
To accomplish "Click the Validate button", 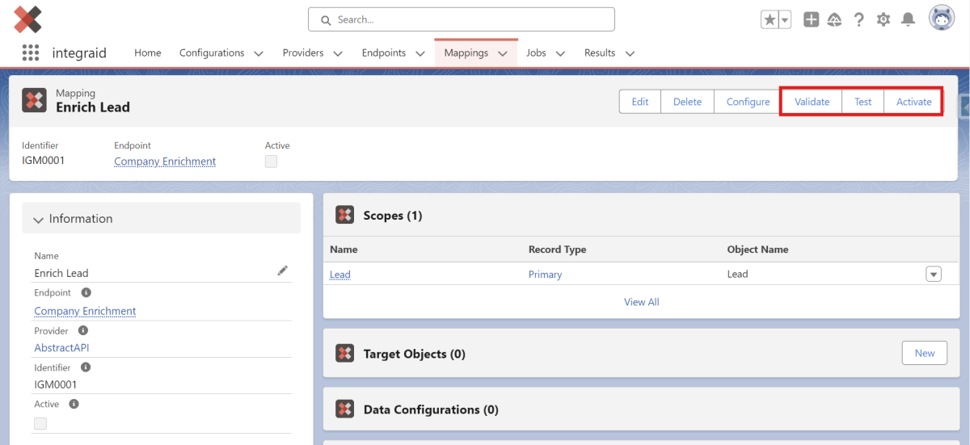I will point(812,102).
